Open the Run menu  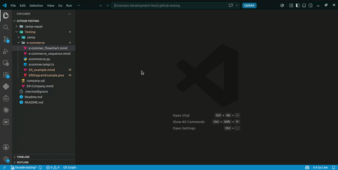(69, 5)
